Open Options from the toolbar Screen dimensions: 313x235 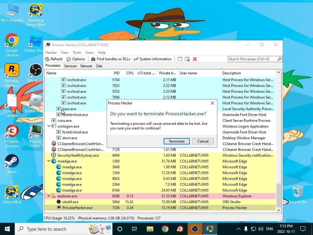point(76,59)
